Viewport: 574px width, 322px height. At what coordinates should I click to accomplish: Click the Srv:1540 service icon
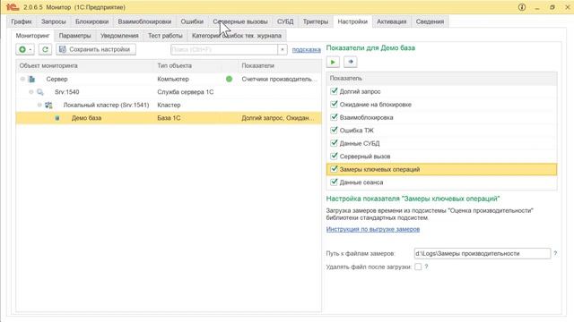40,92
